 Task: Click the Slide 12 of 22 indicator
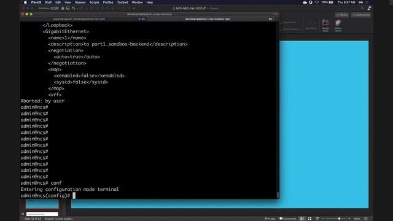tap(33, 219)
